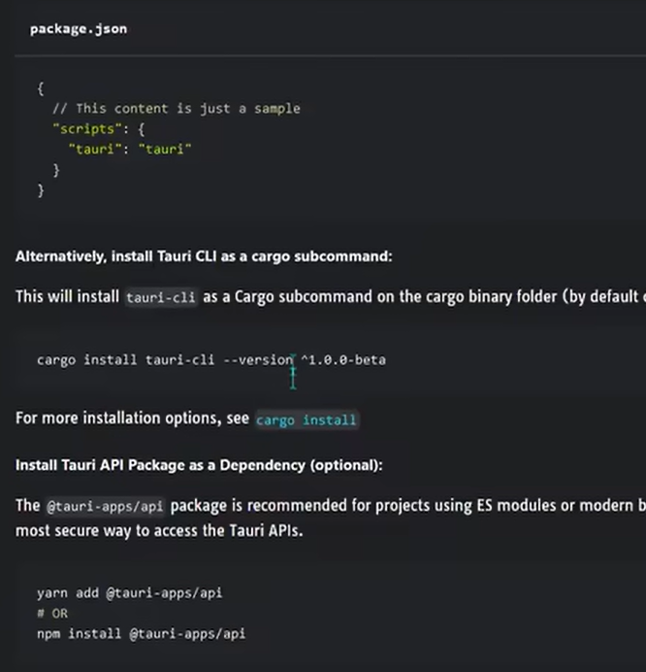This screenshot has height=672, width=646.
Task: Click the "Install Tauri API Package" heading
Action: tap(199, 465)
